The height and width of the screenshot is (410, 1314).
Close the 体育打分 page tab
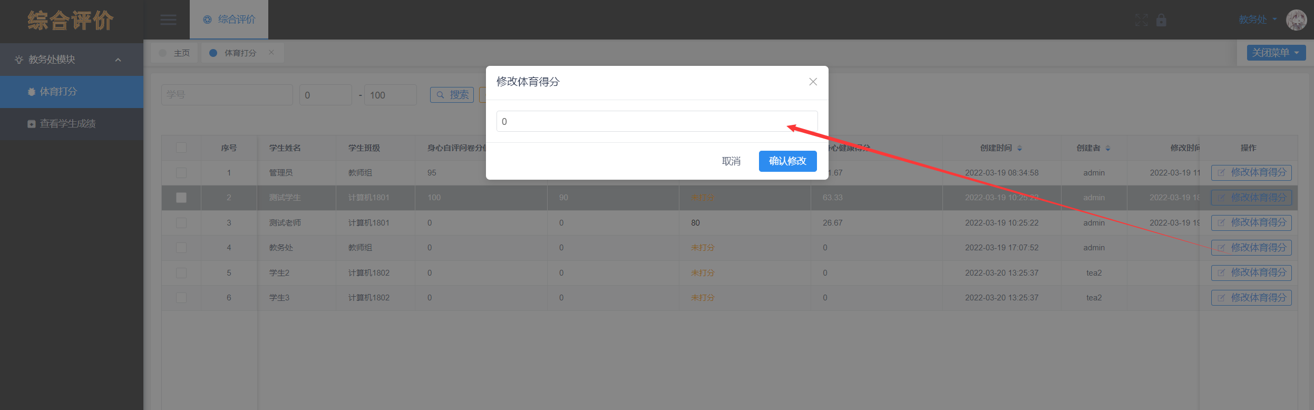click(x=271, y=52)
